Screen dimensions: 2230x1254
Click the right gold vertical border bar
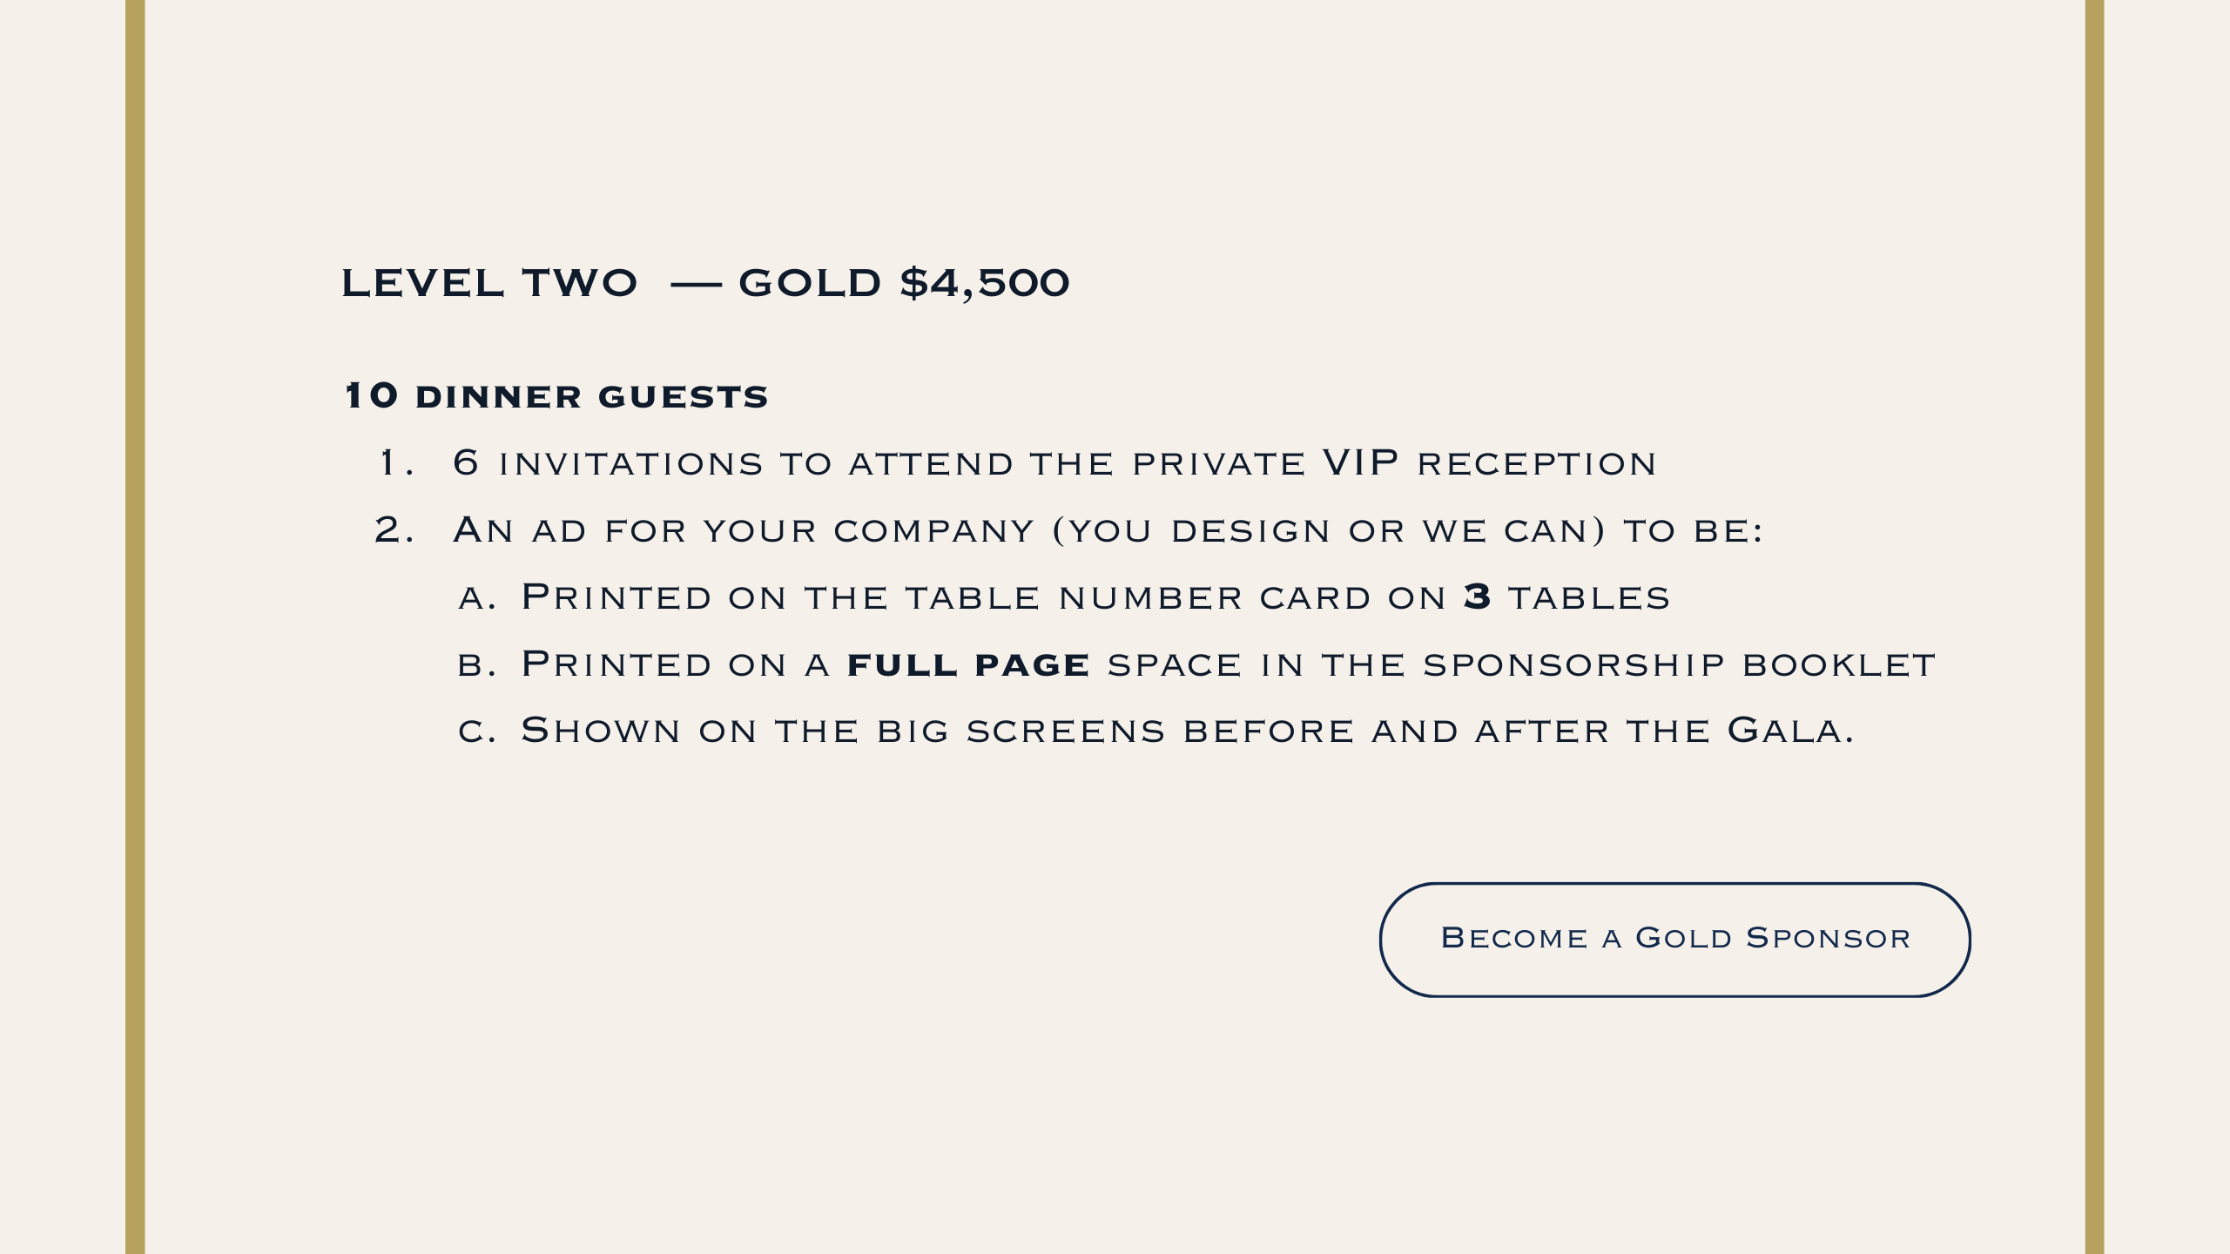click(x=2094, y=627)
